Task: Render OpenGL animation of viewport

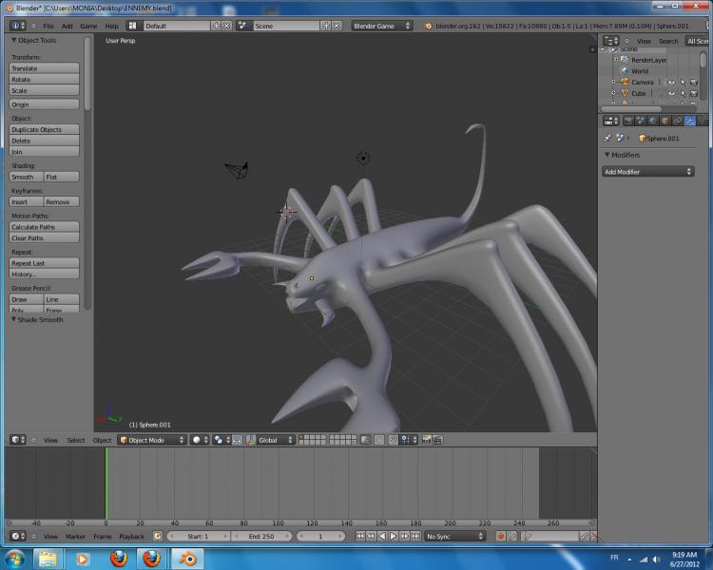Action: click(437, 440)
